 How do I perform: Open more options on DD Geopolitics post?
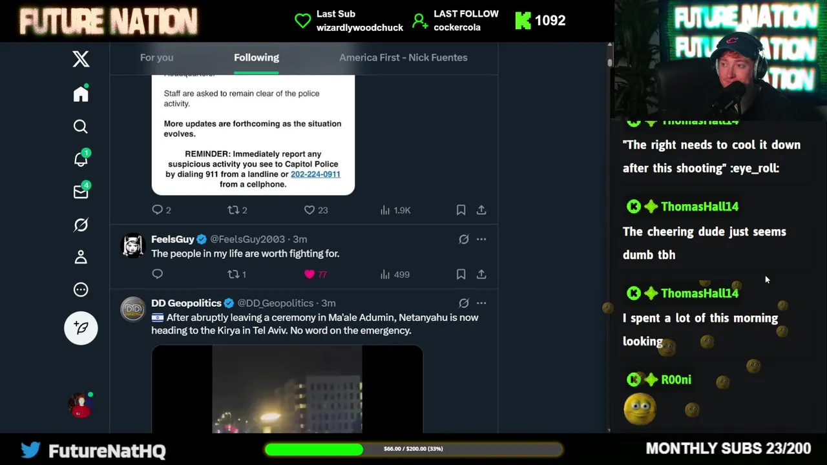(481, 303)
